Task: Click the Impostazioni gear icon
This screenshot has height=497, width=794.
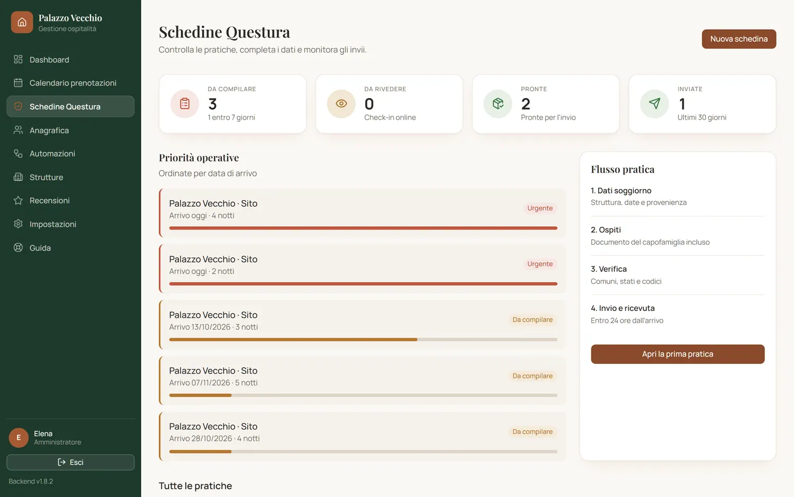Action: tap(18, 224)
